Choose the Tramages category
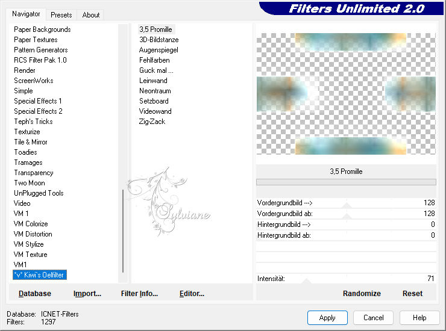Screen dimensions: 446x331 28,162
